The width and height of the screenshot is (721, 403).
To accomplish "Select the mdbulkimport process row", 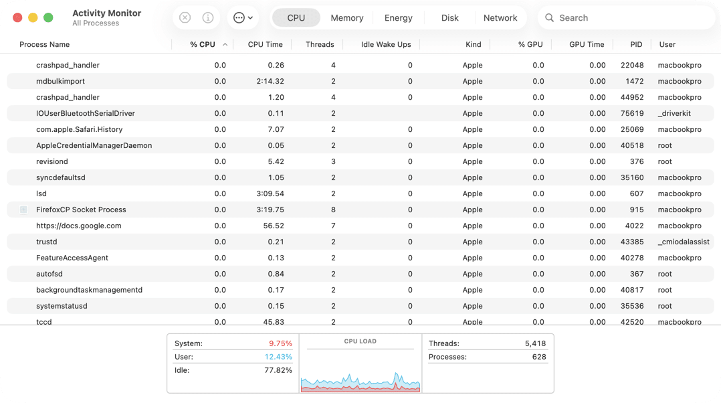I will coord(360,82).
